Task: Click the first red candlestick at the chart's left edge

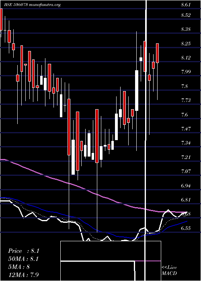Action: click(1, 19)
